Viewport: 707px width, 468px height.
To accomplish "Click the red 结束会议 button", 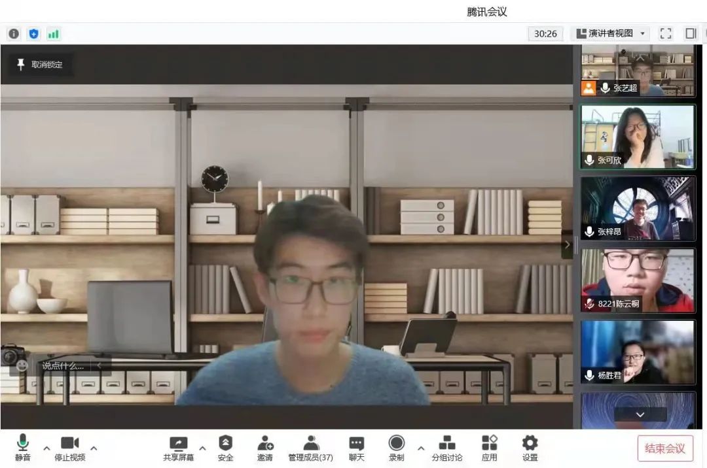I will [x=664, y=448].
